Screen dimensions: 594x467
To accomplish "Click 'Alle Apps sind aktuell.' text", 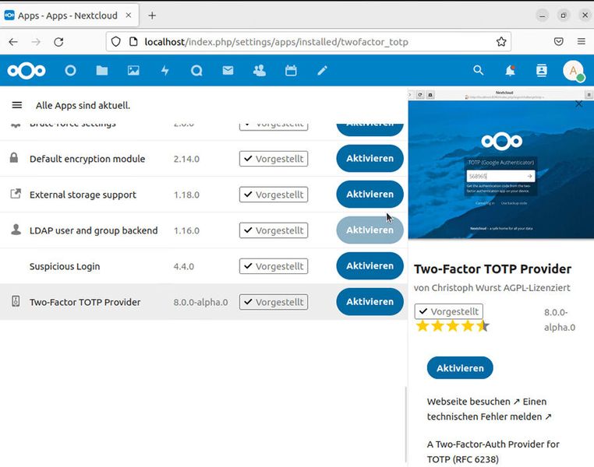I will coord(83,106).
